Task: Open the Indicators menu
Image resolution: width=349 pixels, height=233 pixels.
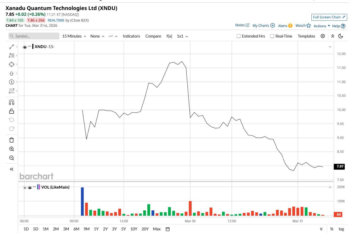Action: coord(131,36)
